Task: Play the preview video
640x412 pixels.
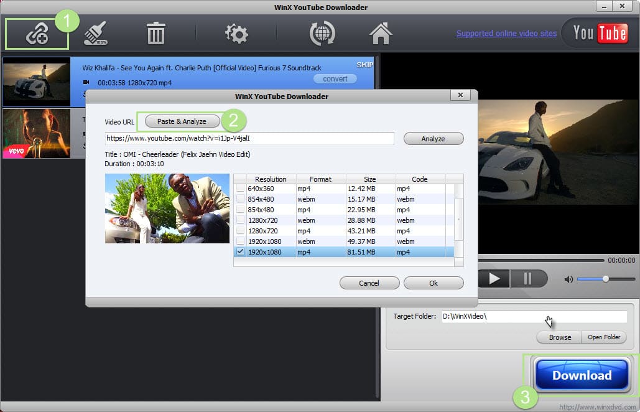Action: (x=494, y=279)
